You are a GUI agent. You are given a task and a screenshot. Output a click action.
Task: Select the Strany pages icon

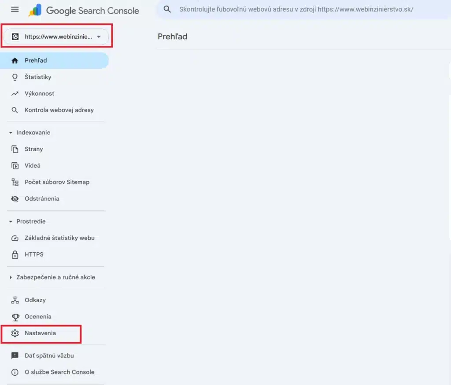point(15,149)
